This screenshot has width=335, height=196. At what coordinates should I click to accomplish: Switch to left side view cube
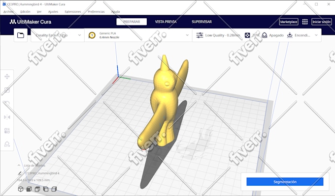46,189
